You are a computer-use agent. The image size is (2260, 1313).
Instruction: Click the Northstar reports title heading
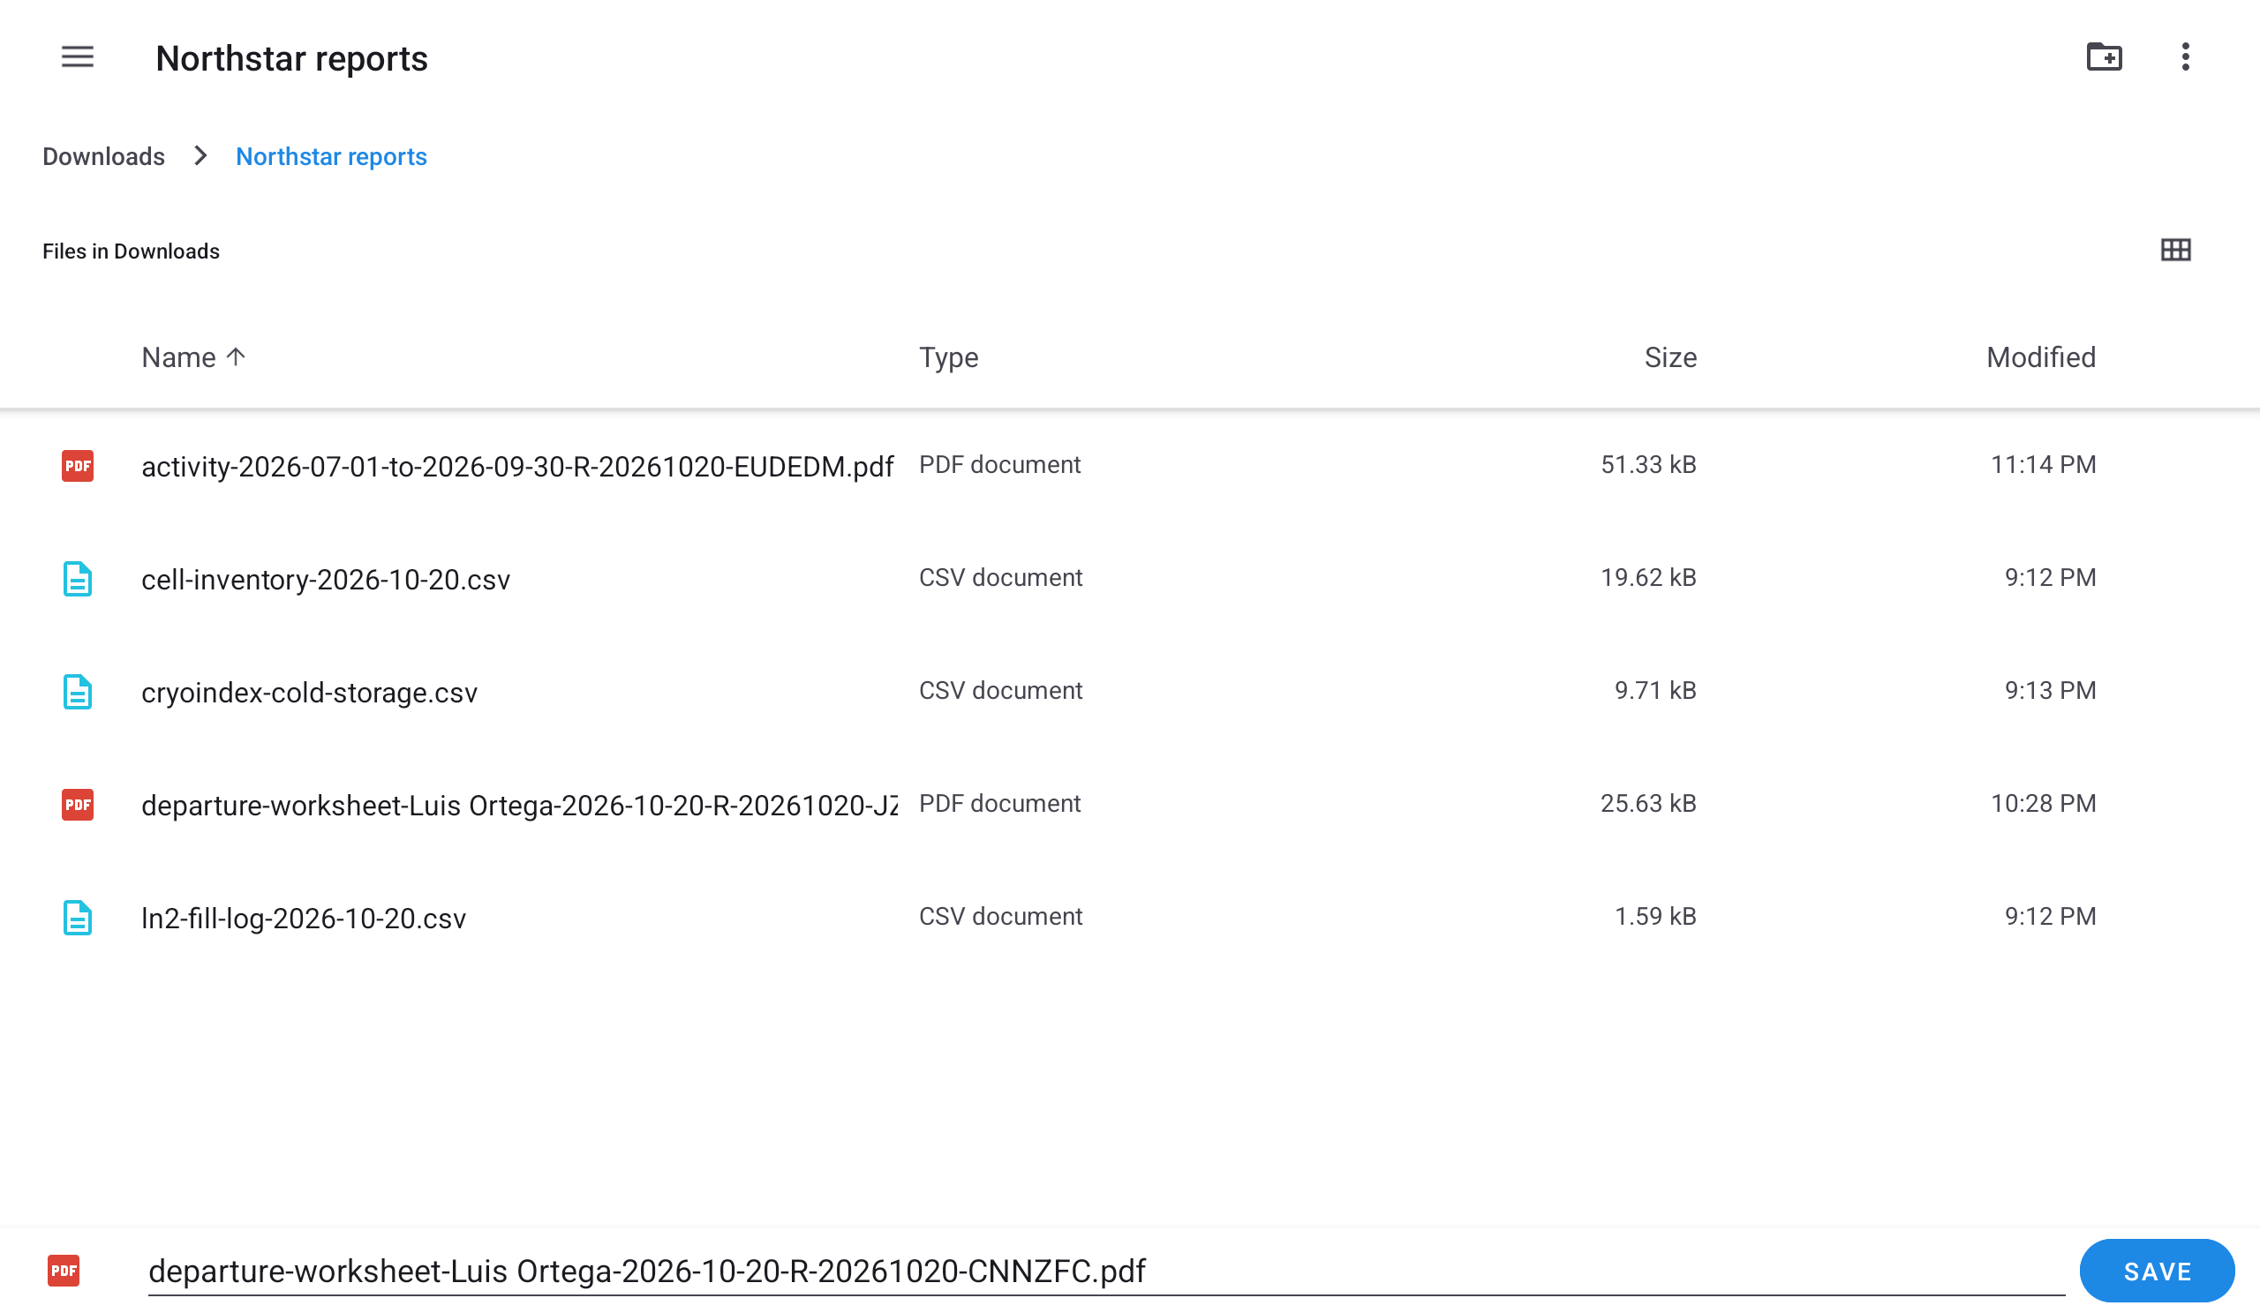point(291,59)
